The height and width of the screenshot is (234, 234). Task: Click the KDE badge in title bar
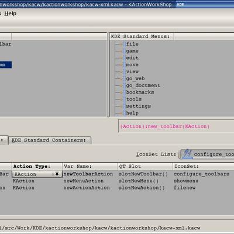pyautogui.click(x=180, y=4)
